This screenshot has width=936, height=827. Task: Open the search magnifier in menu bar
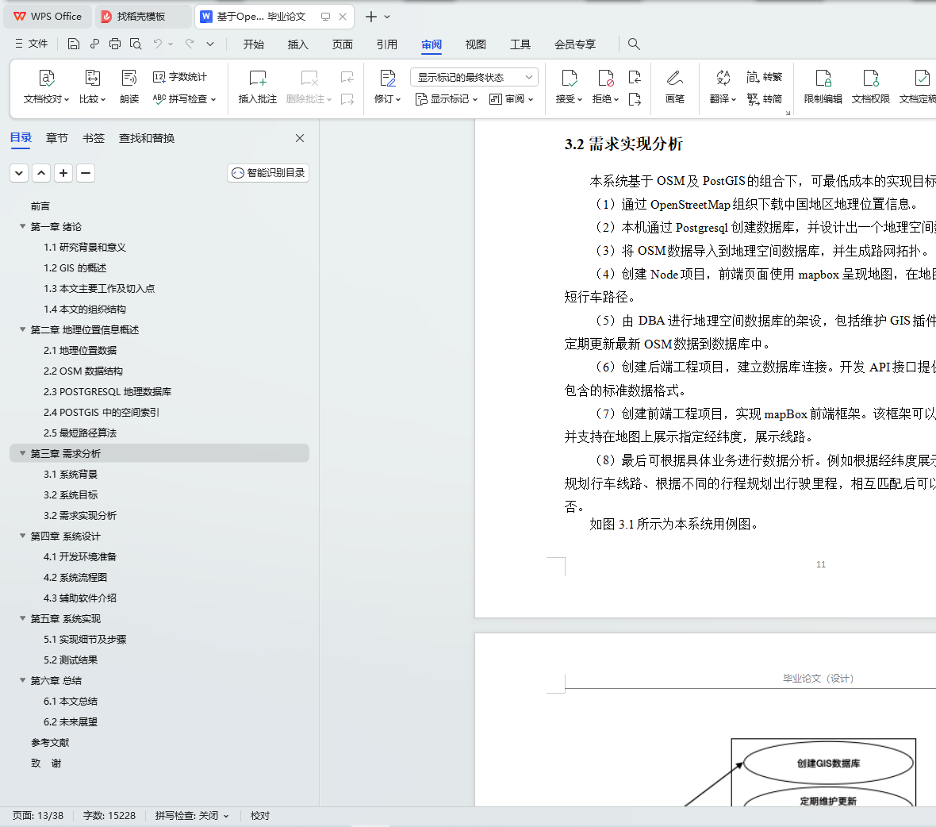(x=634, y=44)
